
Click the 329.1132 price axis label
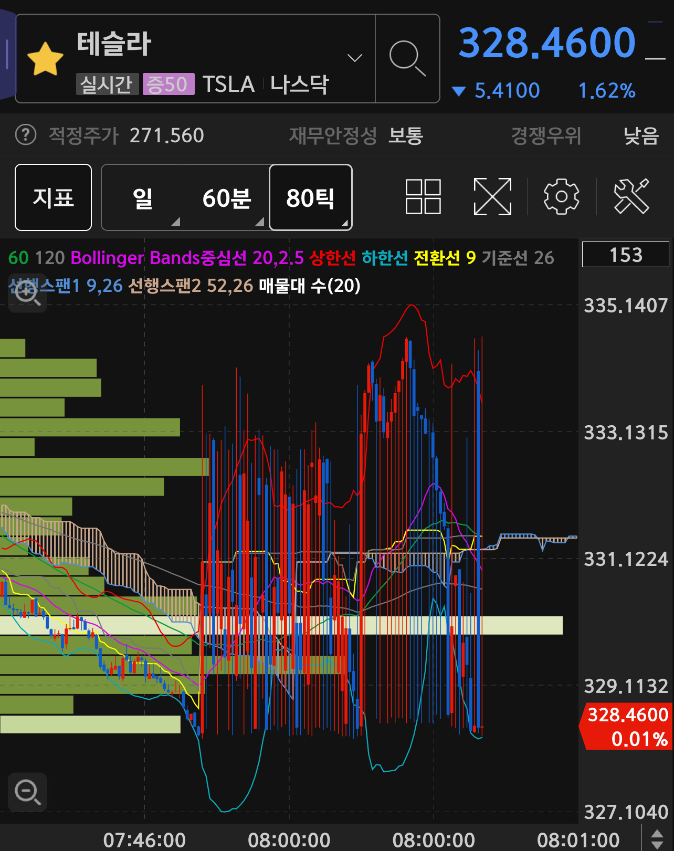coord(626,686)
